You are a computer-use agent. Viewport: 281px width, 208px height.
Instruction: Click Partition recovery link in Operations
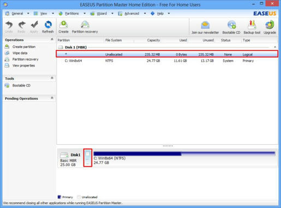(x=25, y=59)
